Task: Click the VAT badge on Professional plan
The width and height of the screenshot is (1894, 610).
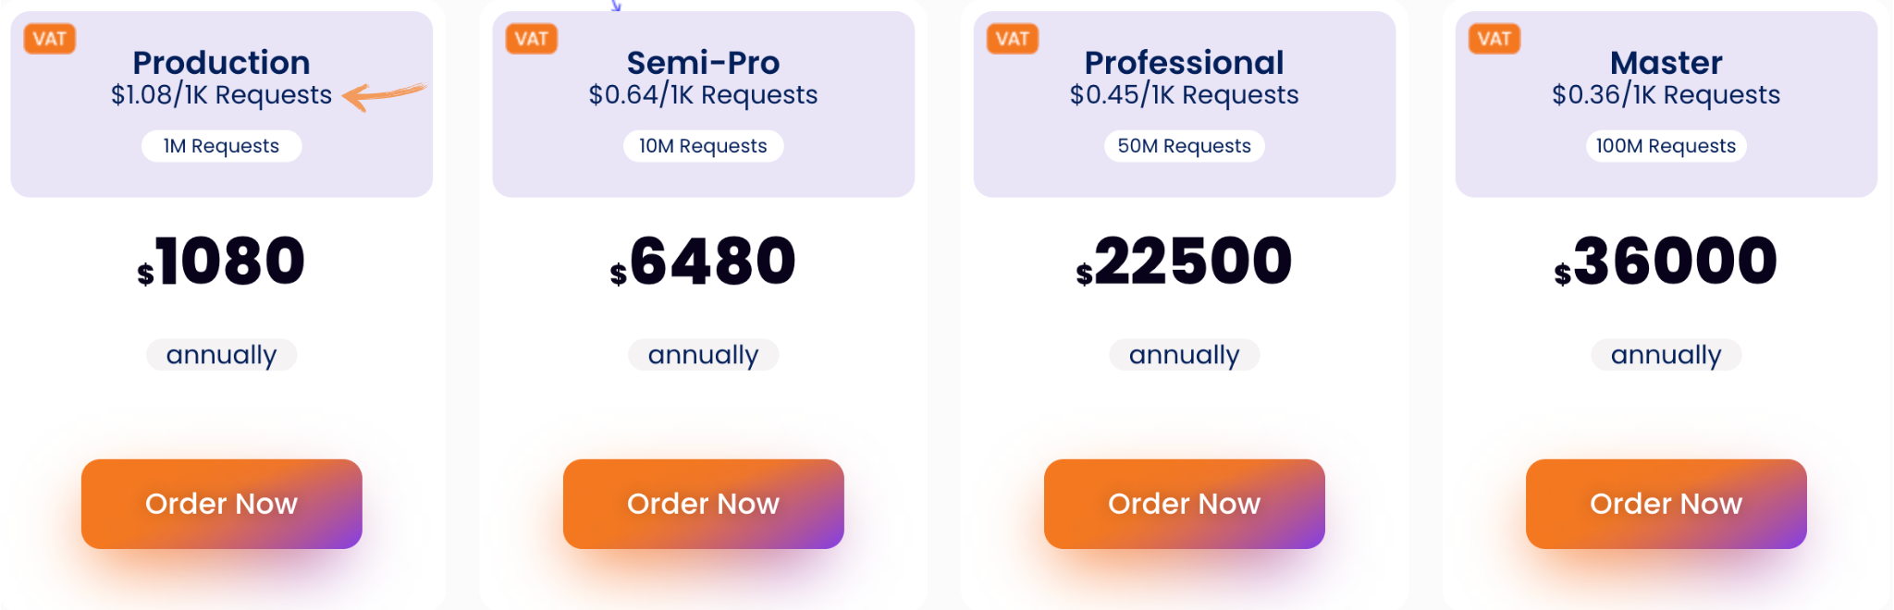Action: click(1013, 39)
